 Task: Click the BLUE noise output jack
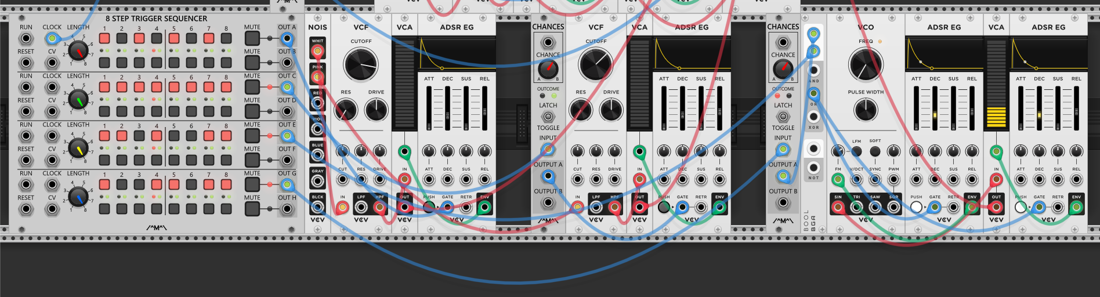pos(317,155)
